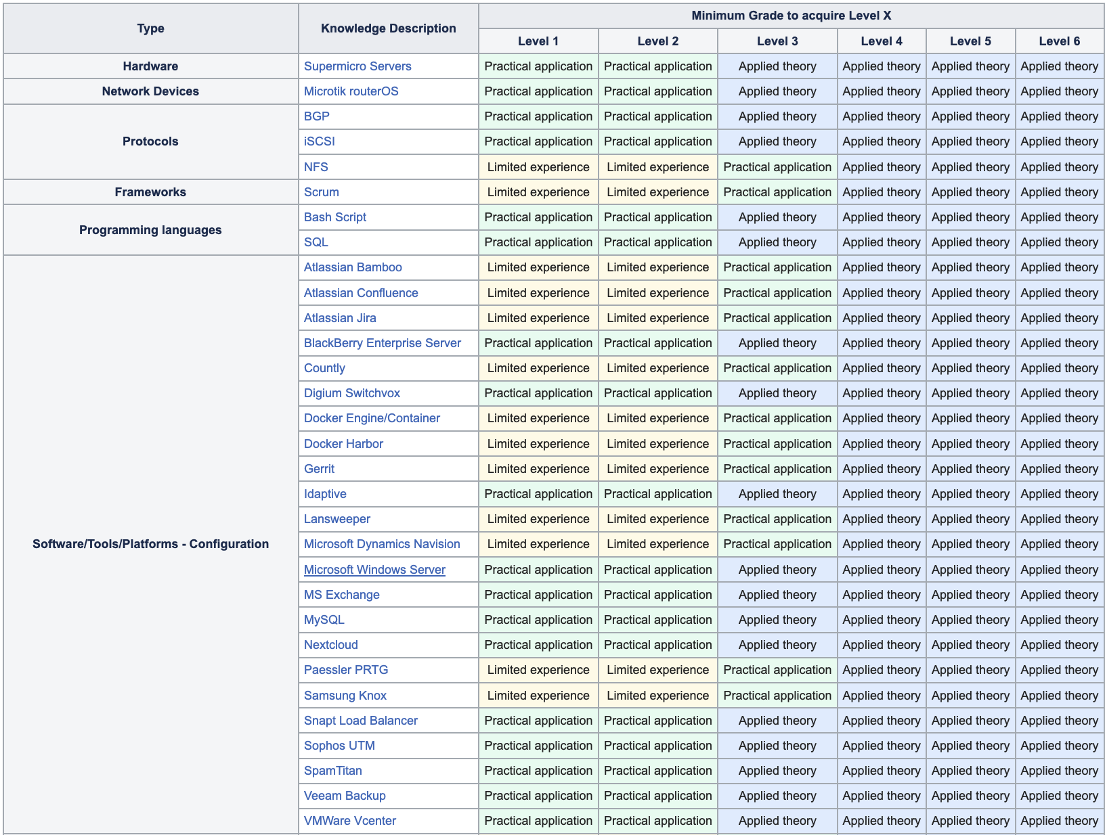Click the Docker Engine/Container link
1105x835 pixels.
[372, 418]
